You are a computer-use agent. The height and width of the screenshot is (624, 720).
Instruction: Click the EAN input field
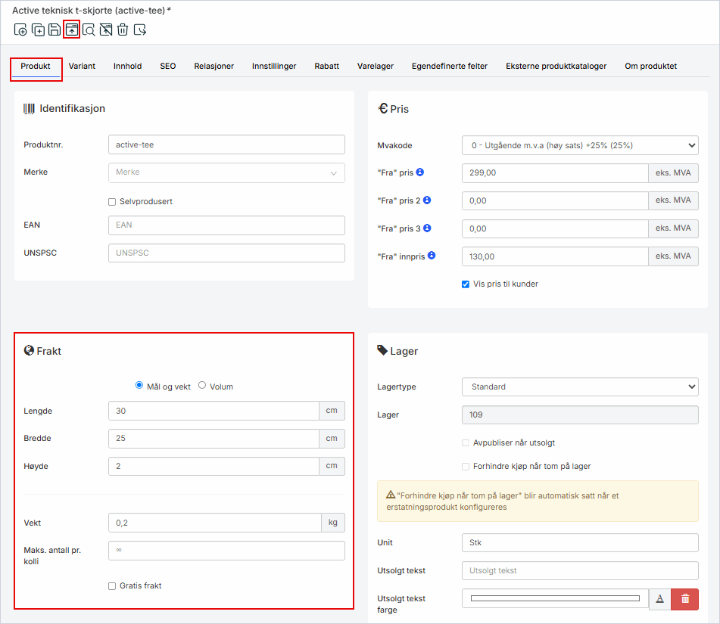226,225
